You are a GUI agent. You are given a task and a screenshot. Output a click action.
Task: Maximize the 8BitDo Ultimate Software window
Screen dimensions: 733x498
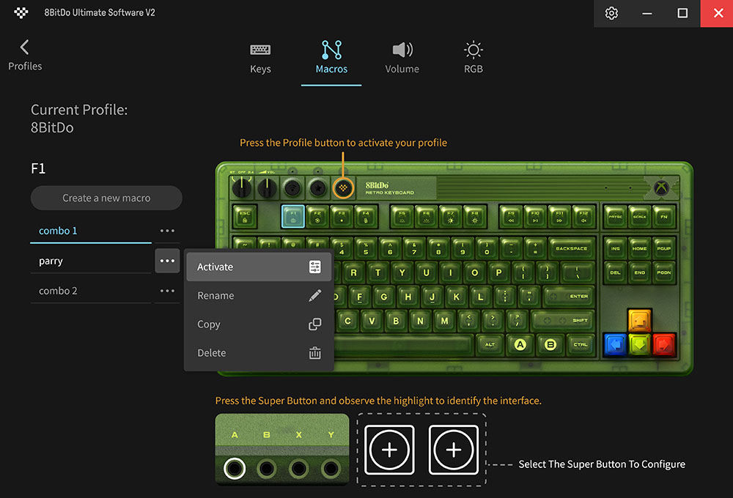coord(682,13)
